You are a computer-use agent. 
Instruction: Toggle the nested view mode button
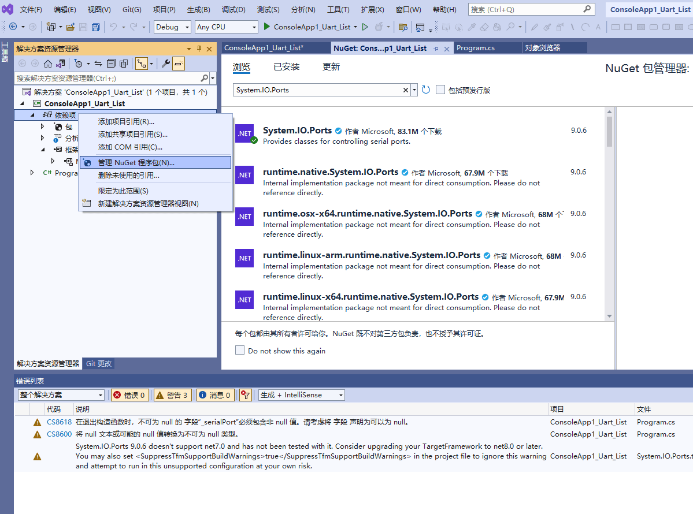coord(142,64)
